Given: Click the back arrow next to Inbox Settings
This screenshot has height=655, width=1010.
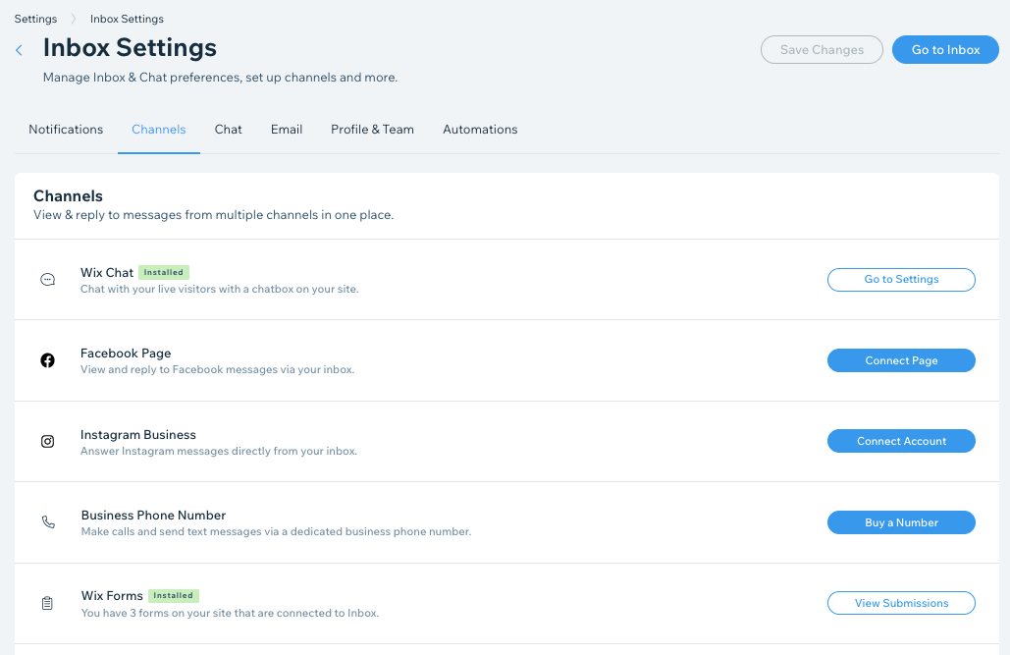Looking at the screenshot, I should coord(18,49).
